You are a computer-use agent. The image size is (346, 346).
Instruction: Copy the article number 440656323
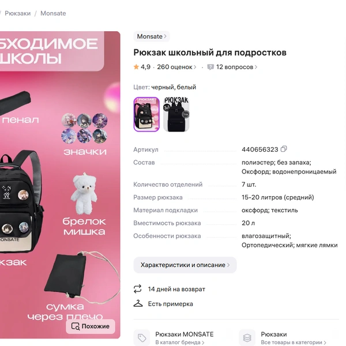click(x=284, y=149)
